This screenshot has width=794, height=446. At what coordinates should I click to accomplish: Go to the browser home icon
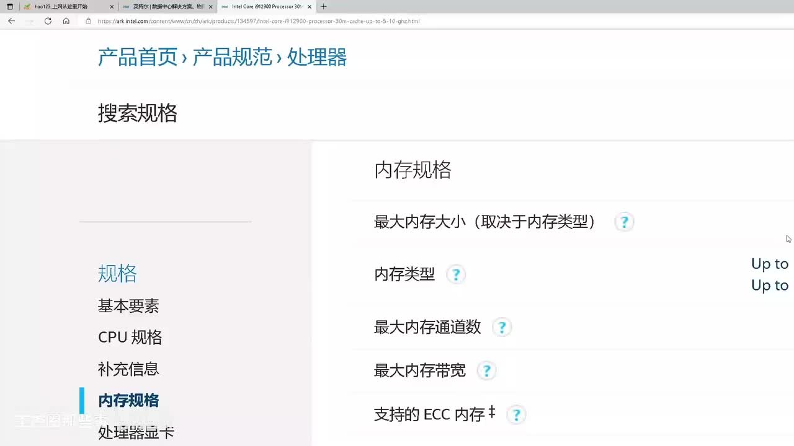point(66,21)
